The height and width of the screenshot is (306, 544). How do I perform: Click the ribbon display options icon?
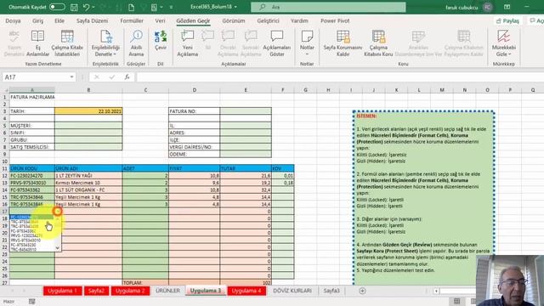click(507, 7)
